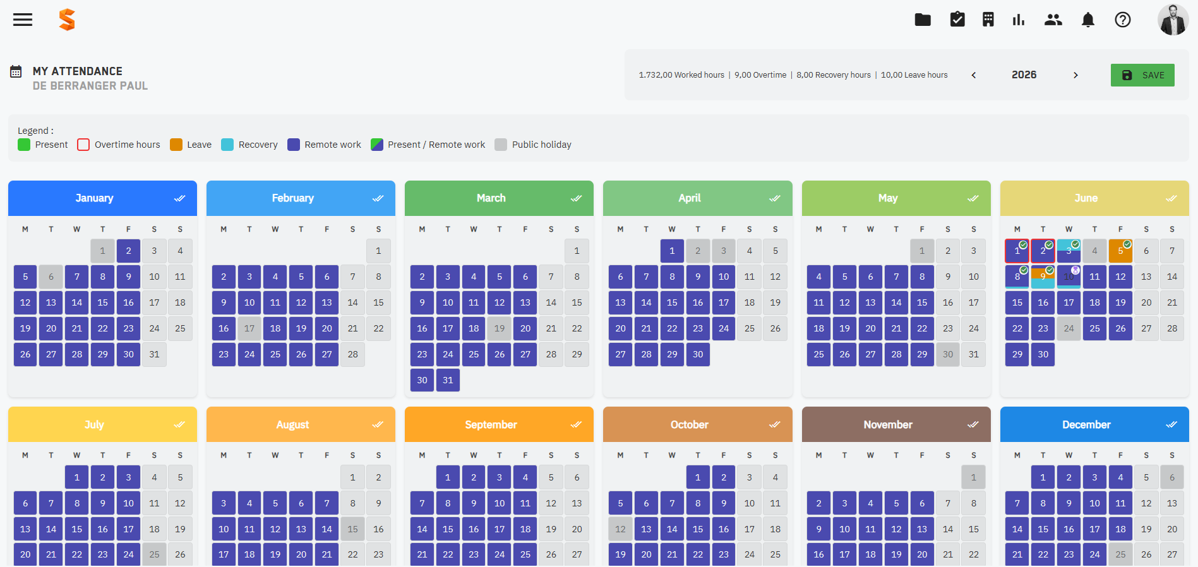Click the cyan Recovery legend swatch
Screen dimensions: 1198x567
coord(227,145)
